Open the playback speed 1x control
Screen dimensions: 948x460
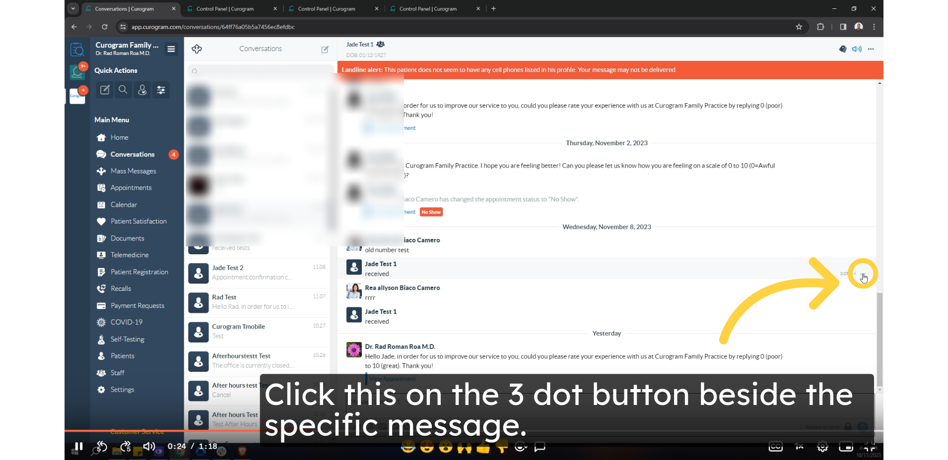point(799,447)
